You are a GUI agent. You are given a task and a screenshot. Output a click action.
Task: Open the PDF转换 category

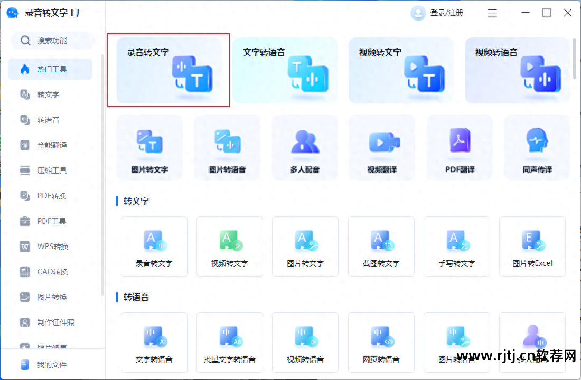[50, 196]
